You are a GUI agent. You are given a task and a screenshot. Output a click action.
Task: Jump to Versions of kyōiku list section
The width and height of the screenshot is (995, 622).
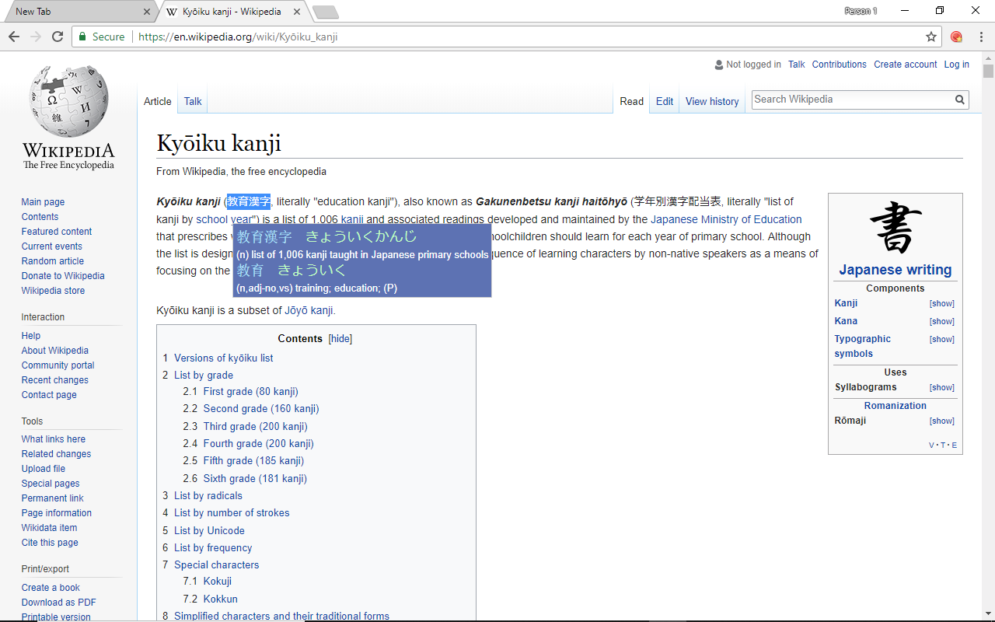click(x=223, y=358)
